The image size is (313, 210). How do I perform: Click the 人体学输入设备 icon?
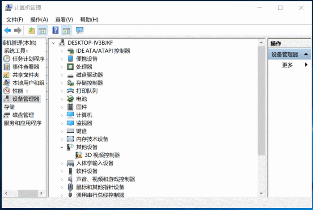[x=70, y=163]
